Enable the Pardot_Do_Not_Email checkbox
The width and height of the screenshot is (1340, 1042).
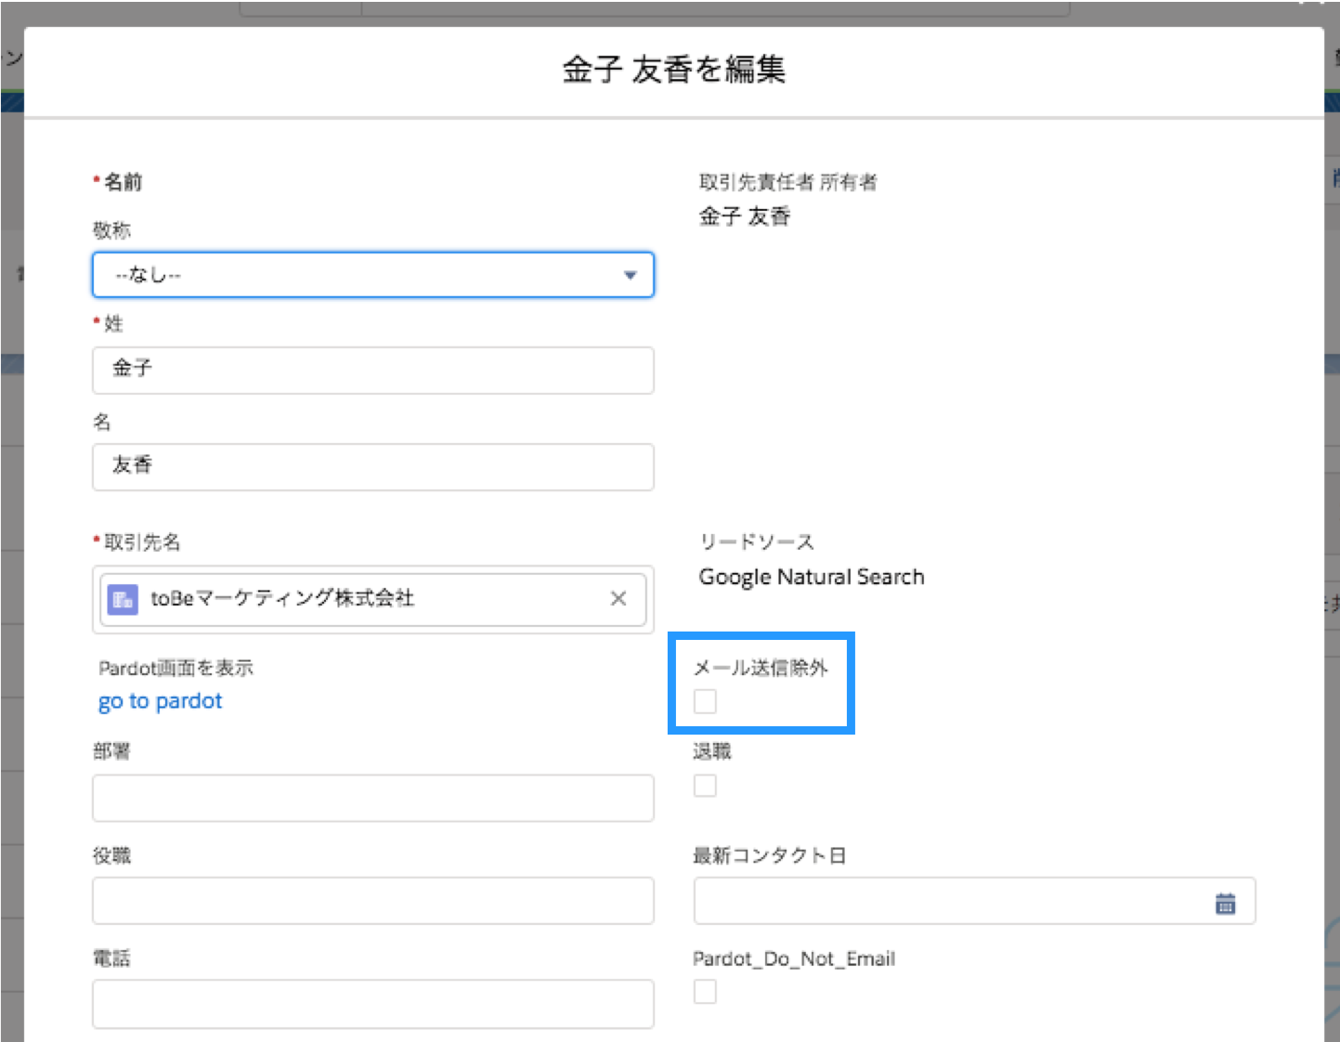pos(705,992)
